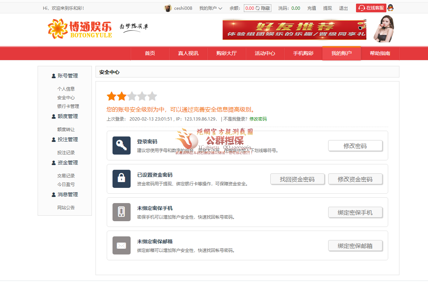428x282 pixels.
Task: Click the person icon next to 账号管理
Action: point(53,76)
